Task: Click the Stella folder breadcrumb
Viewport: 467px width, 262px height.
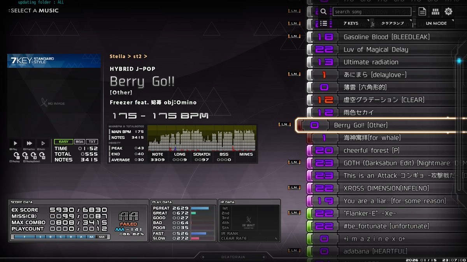Action: [116, 56]
